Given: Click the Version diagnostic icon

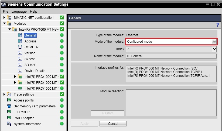Looking at the screenshot, I should [20, 53].
